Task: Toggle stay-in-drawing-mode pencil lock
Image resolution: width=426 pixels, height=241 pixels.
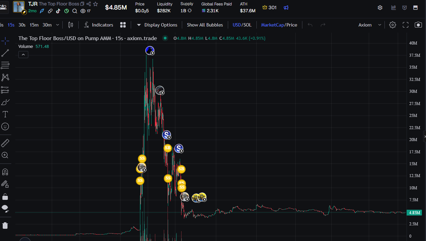Action: click(5, 184)
